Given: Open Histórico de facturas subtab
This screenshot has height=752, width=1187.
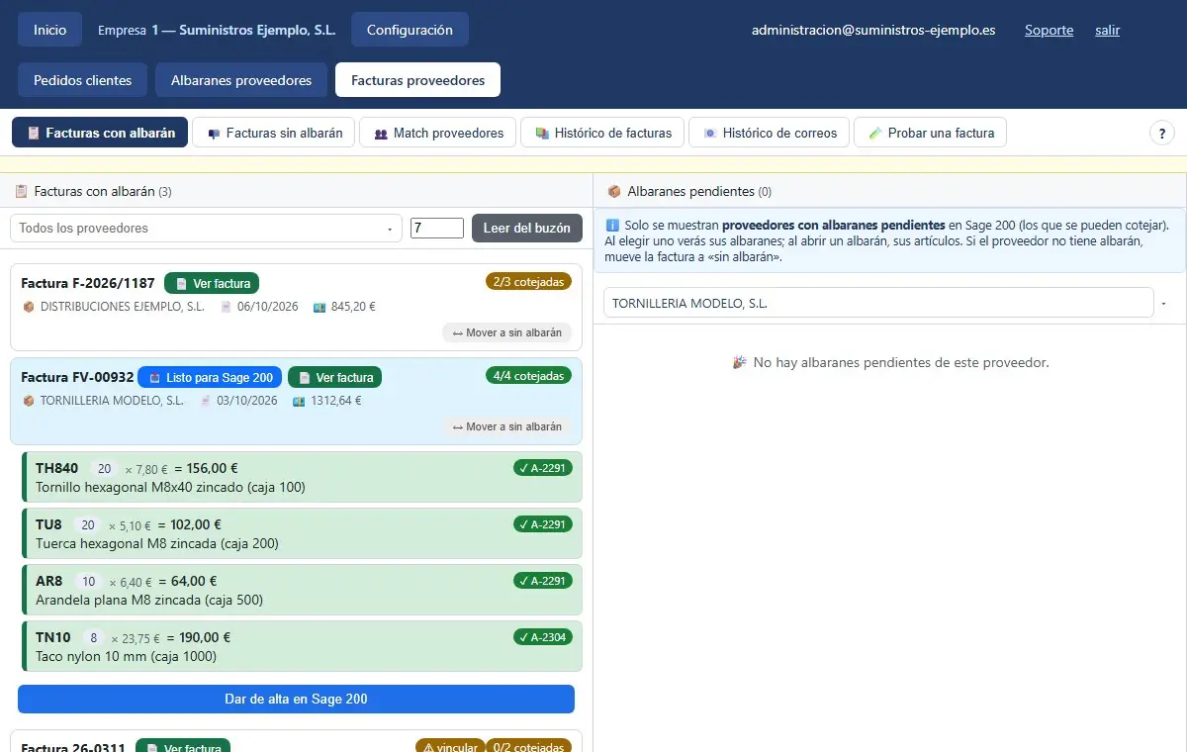Looking at the screenshot, I should click(602, 133).
